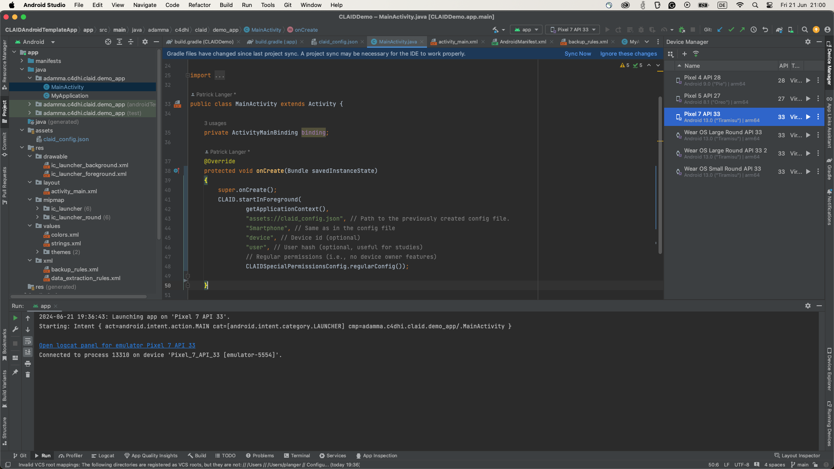
Task: Open the app run configuration dropdown
Action: tap(526, 30)
